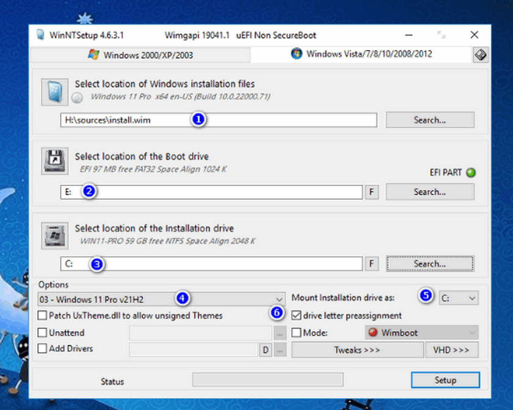Click the WIN11-PRO 59 GB free NTFS info text
This screenshot has width=513, height=410.
click(x=167, y=241)
